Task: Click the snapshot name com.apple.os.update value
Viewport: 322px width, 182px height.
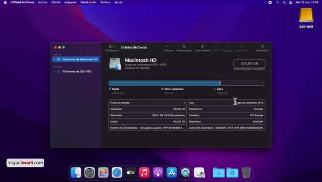Action: [161, 128]
